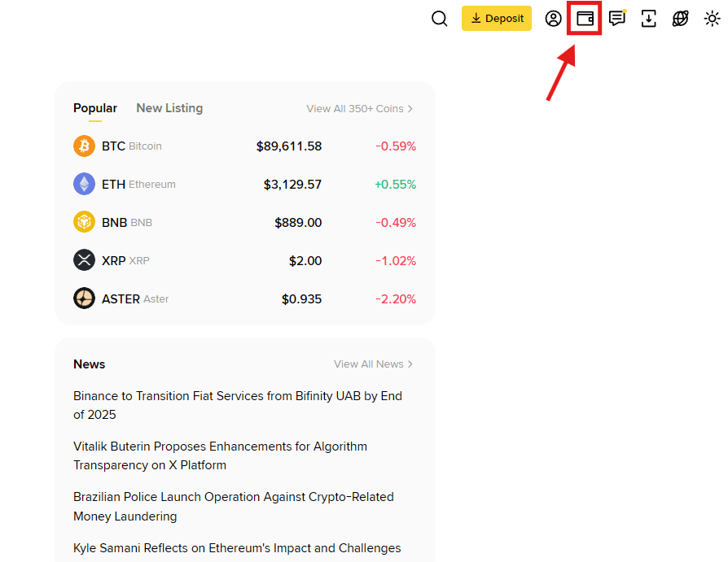
Task: Open the chat messages icon
Action: coord(617,19)
